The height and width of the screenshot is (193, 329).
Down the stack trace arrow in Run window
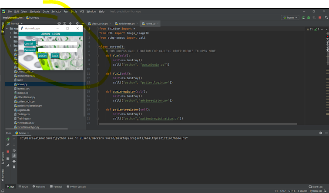pos(14,145)
